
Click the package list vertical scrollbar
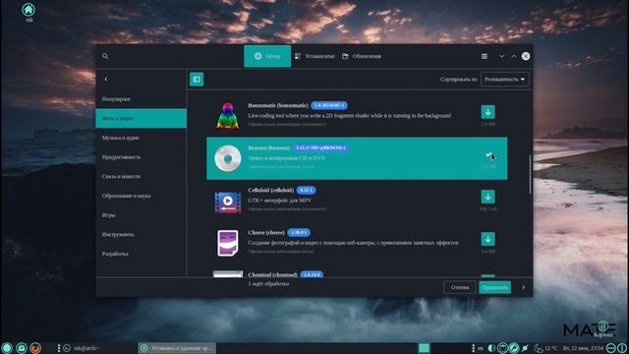pos(530,175)
